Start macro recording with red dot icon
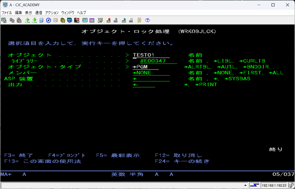The width and height of the screenshot is (295, 189). pos(109,20)
